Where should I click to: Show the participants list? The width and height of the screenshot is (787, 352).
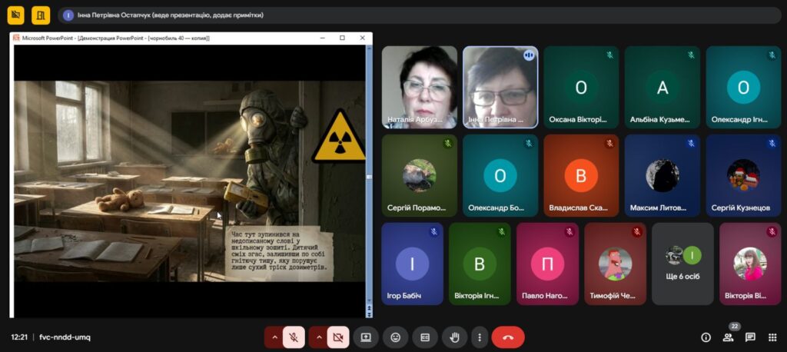coord(727,337)
